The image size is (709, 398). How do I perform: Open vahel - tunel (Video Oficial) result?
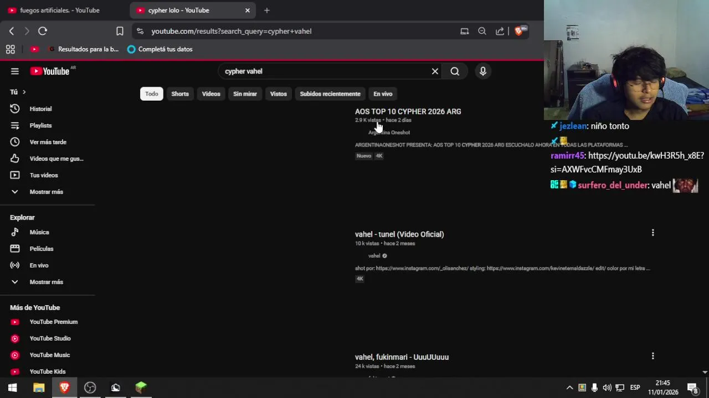pos(399,234)
